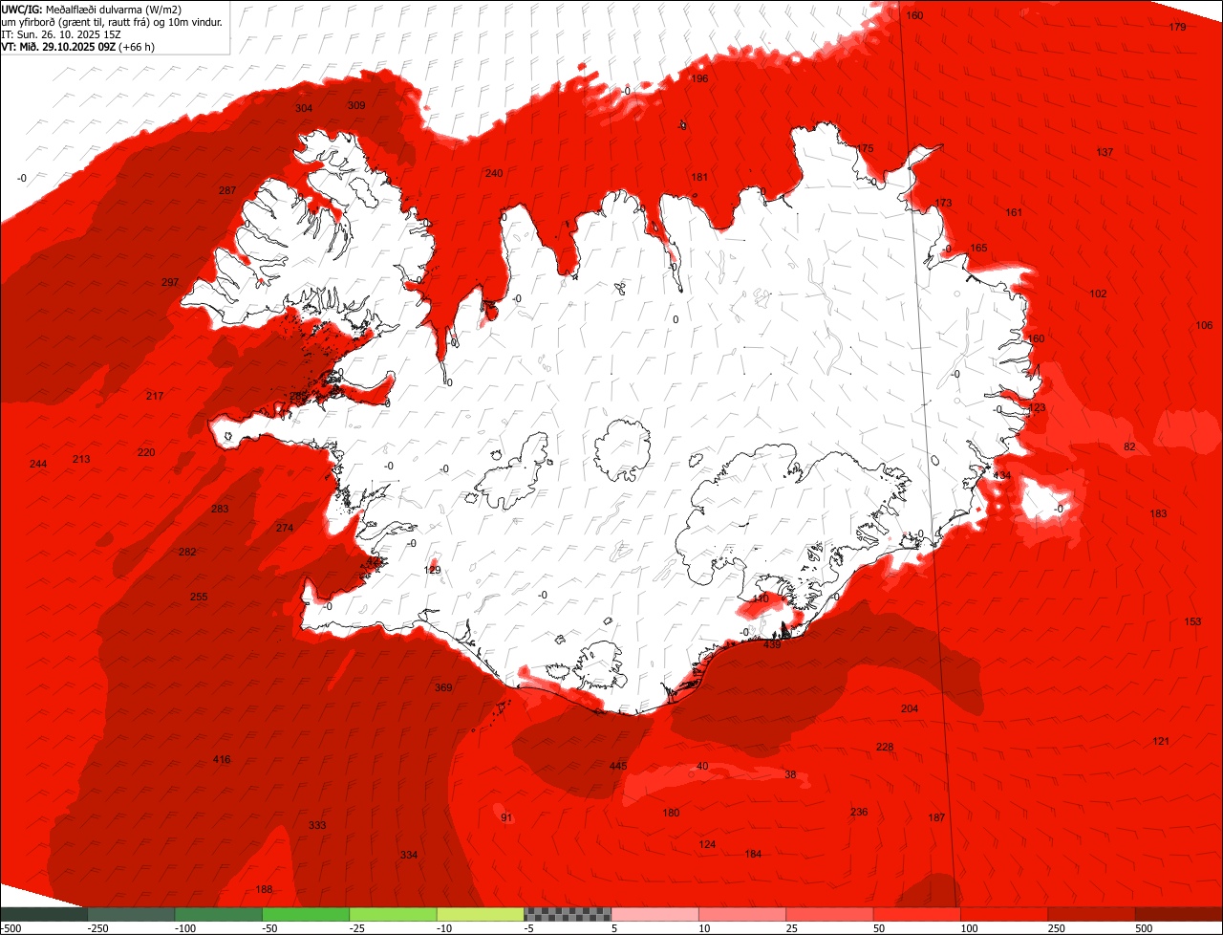Viewport: 1223px width, 935px height.
Task: Click the map value '369'
Action: point(443,687)
